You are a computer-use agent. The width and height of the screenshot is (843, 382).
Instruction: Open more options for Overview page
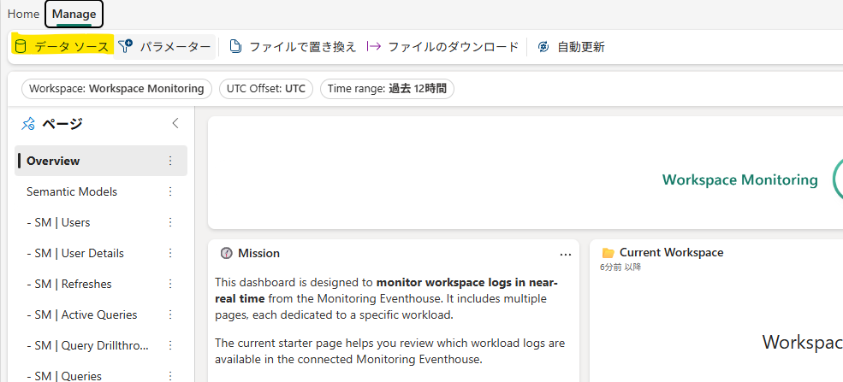(x=170, y=161)
